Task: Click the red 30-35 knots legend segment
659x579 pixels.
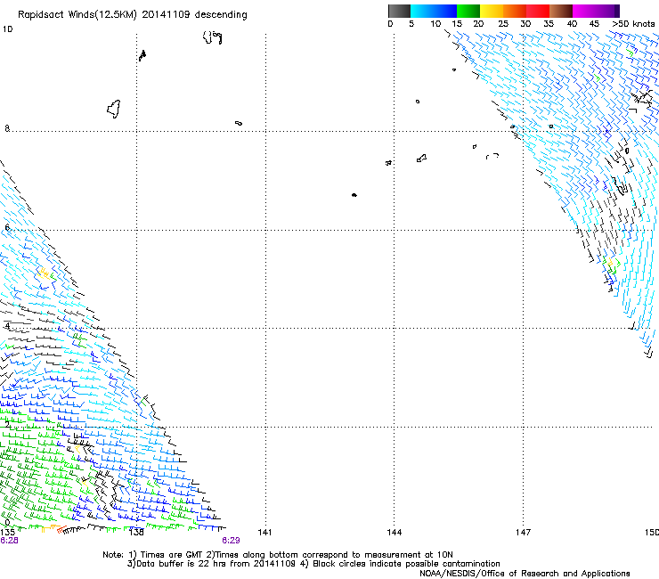Action: 538,11
